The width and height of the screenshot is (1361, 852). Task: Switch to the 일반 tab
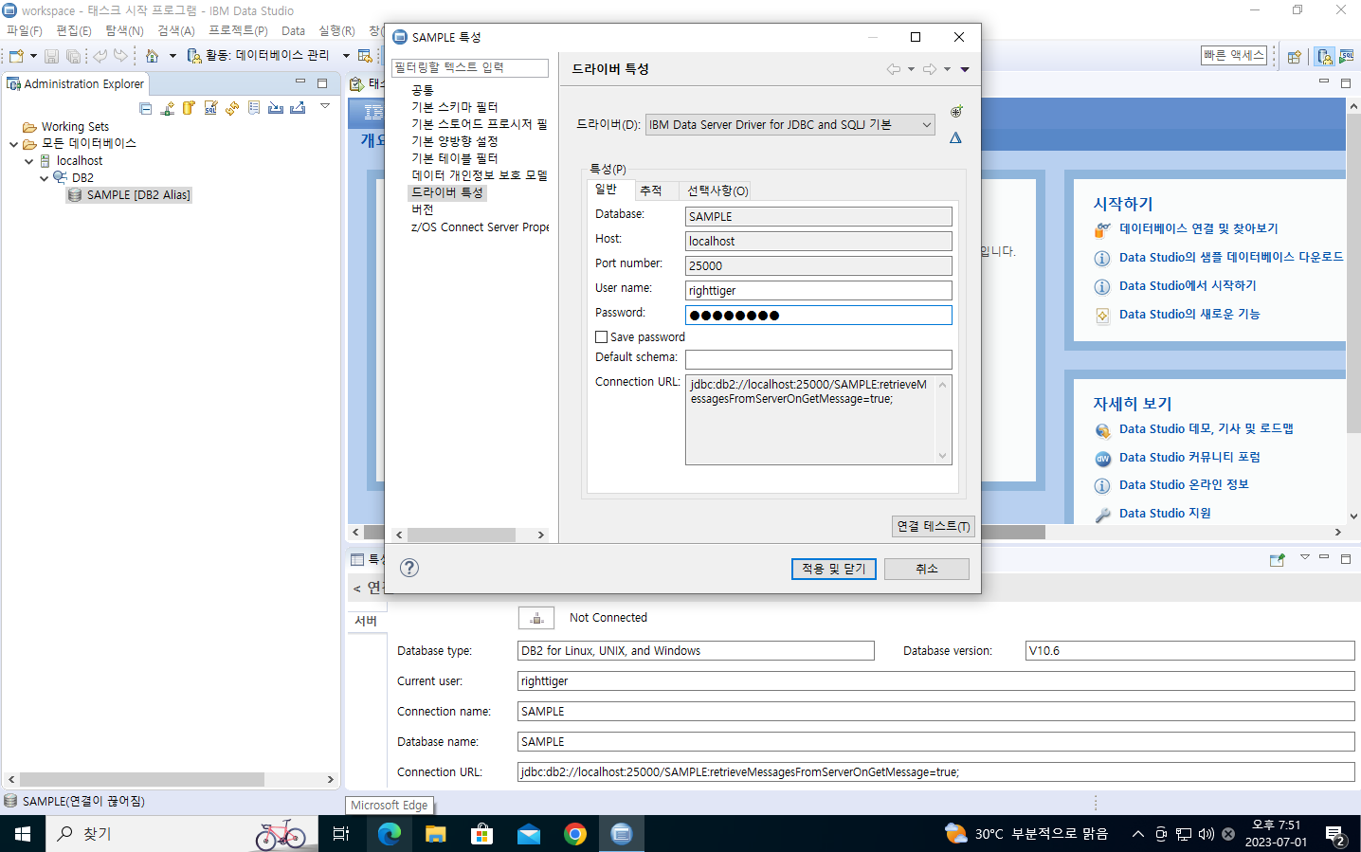pyautogui.click(x=607, y=190)
